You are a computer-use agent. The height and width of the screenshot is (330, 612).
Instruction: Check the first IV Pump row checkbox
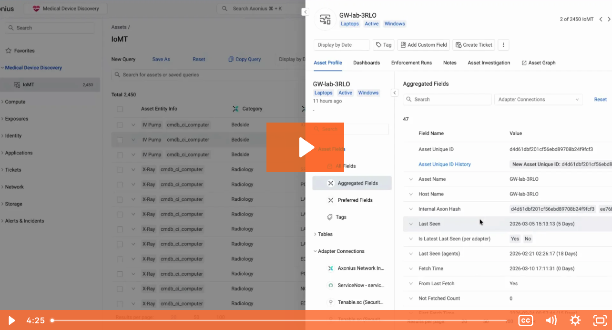coord(120,125)
